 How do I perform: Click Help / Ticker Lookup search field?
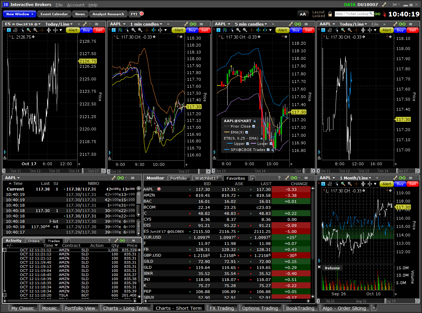[354, 14]
